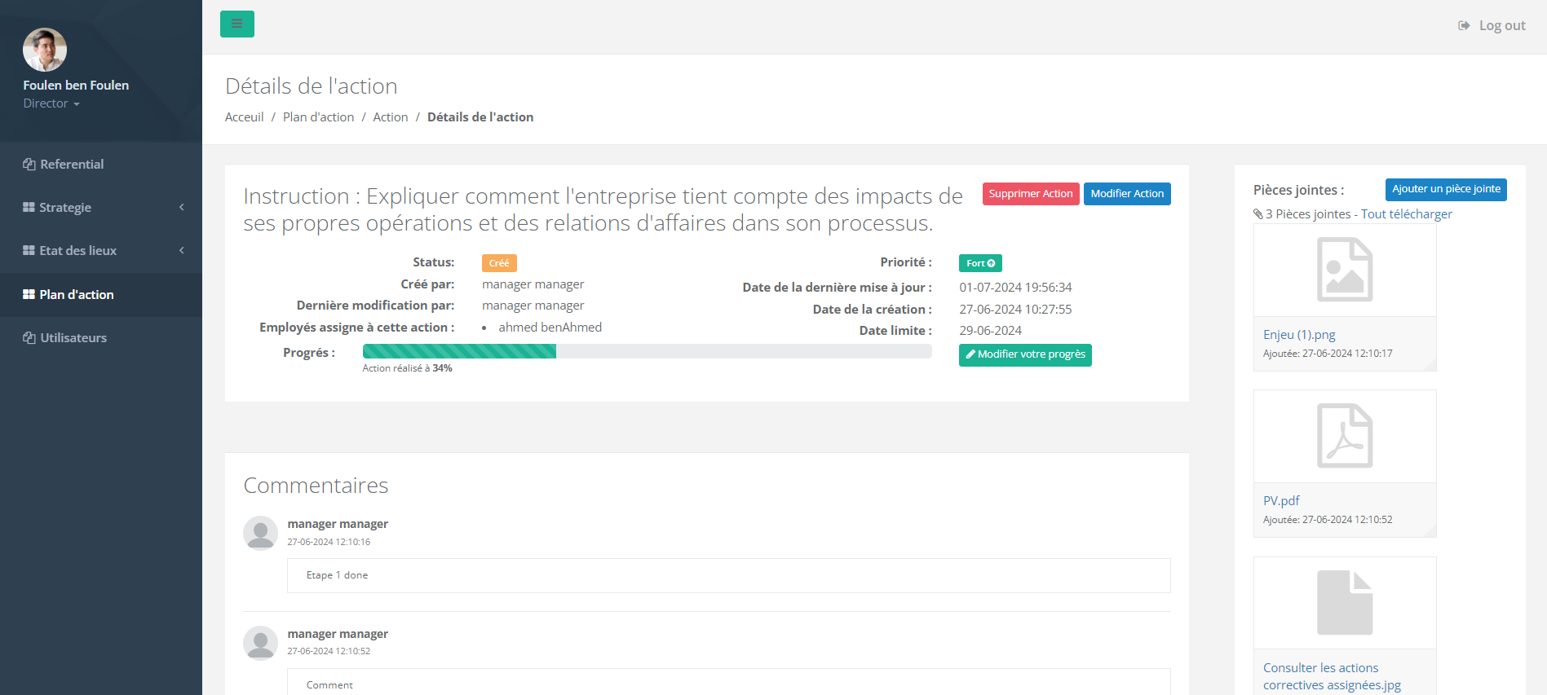Open the Enjeu (1).png image icon
Image resolution: width=1547 pixels, height=695 pixels.
click(1344, 270)
